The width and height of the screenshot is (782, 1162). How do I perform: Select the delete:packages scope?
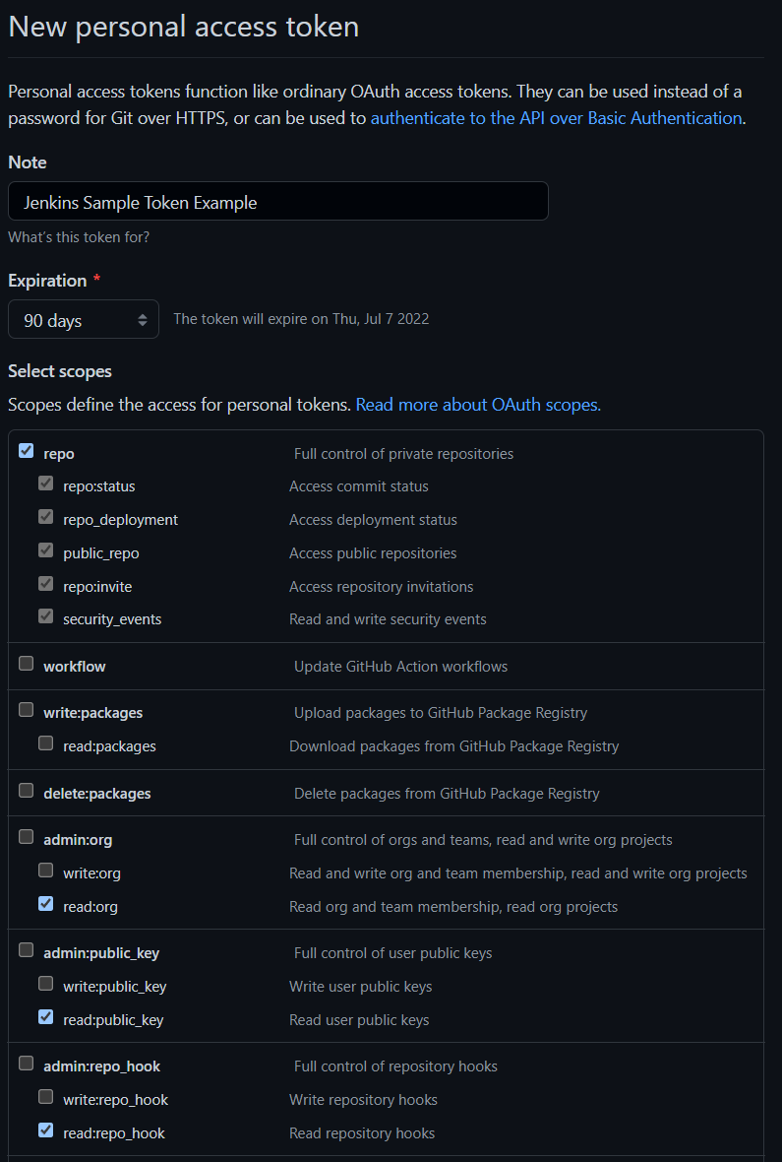[26, 790]
